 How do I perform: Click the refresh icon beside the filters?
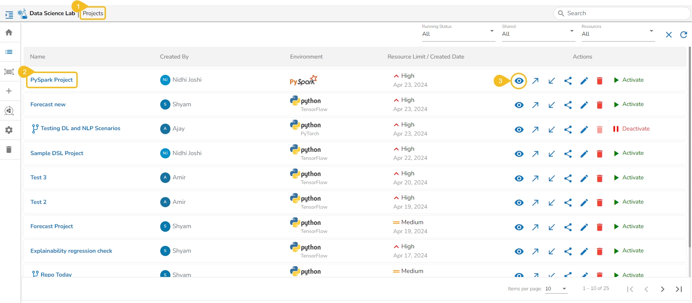683,35
